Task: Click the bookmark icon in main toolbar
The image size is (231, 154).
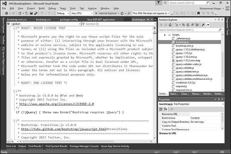Action: (x=198, y=13)
